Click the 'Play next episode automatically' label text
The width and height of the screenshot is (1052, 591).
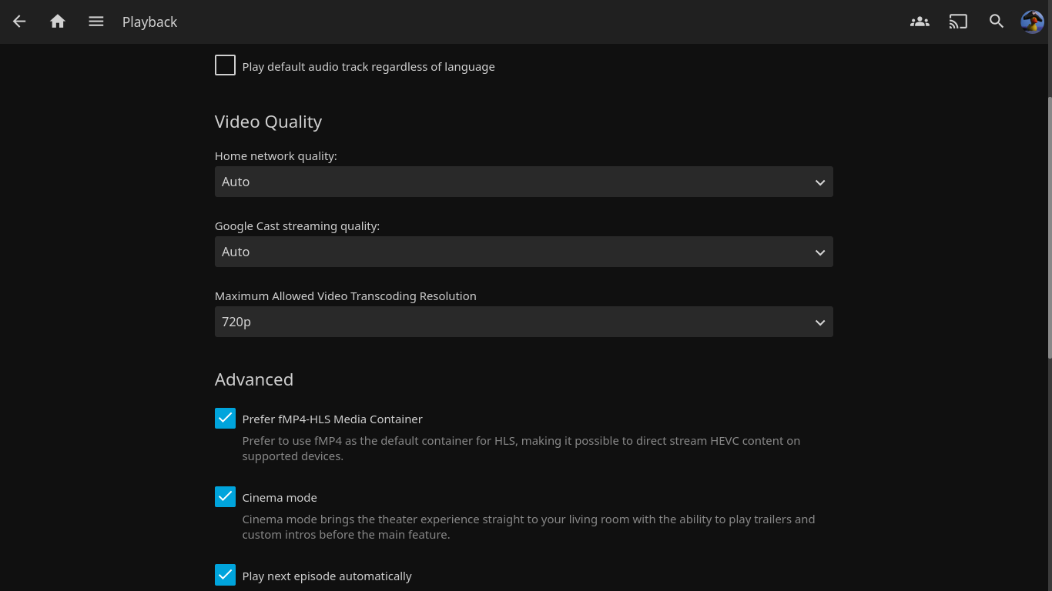327,576
